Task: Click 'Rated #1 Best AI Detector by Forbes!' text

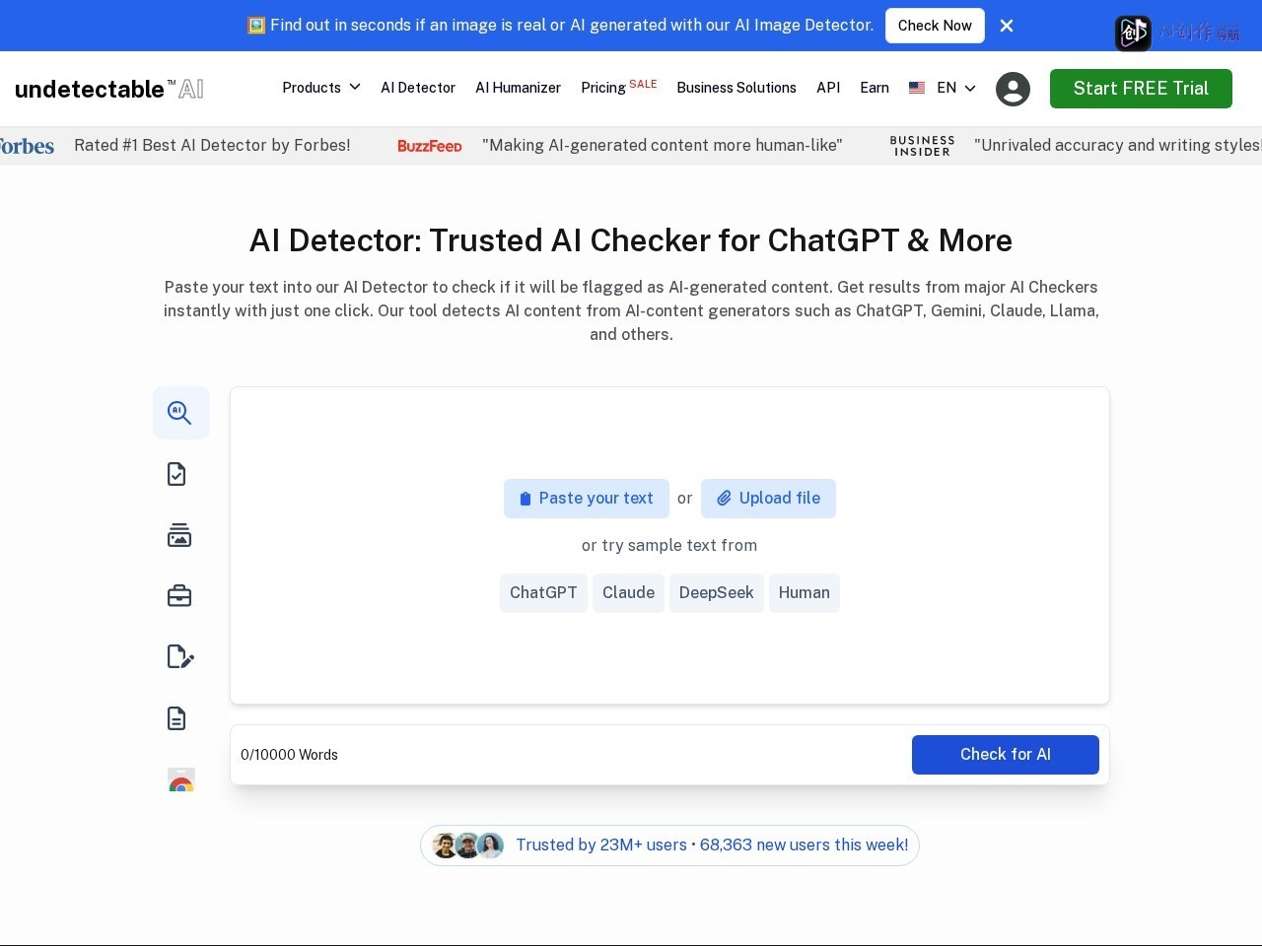Action: 212,146
